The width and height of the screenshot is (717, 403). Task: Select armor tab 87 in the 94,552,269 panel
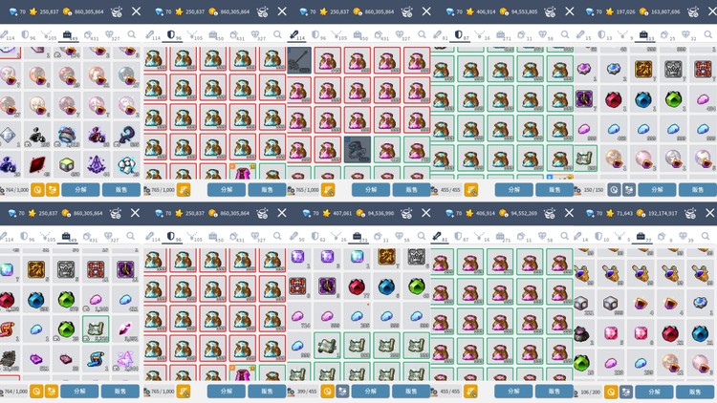pos(461,237)
